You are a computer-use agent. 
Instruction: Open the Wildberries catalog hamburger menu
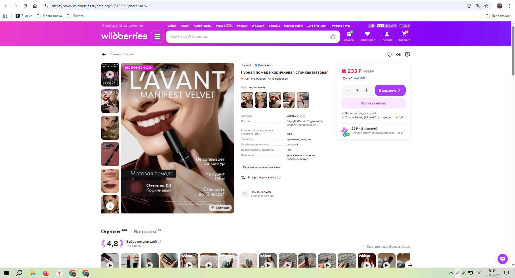pos(157,37)
